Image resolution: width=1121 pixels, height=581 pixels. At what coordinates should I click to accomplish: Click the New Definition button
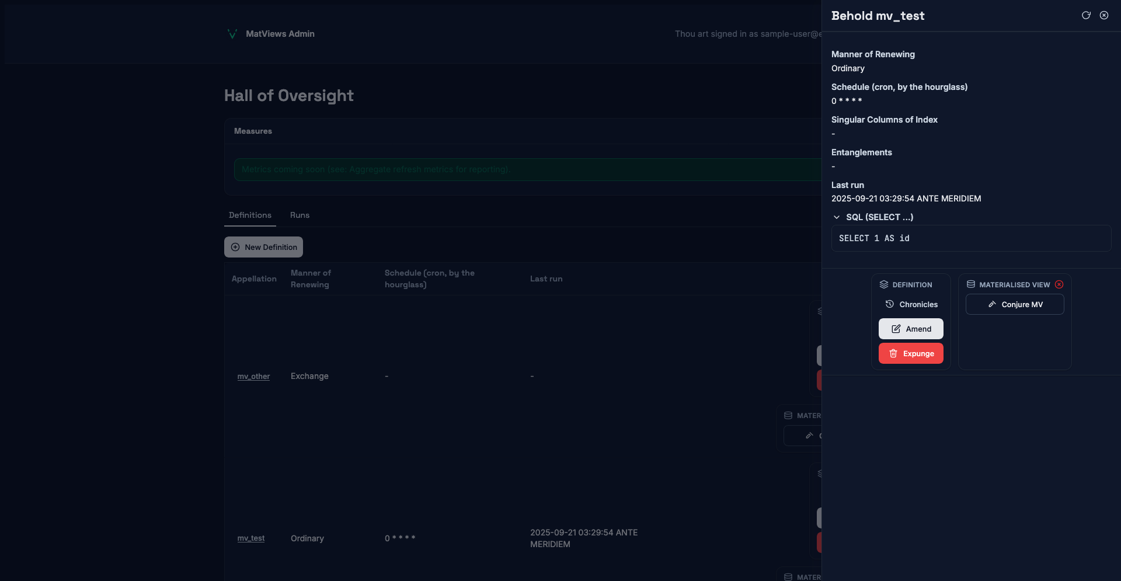click(263, 247)
